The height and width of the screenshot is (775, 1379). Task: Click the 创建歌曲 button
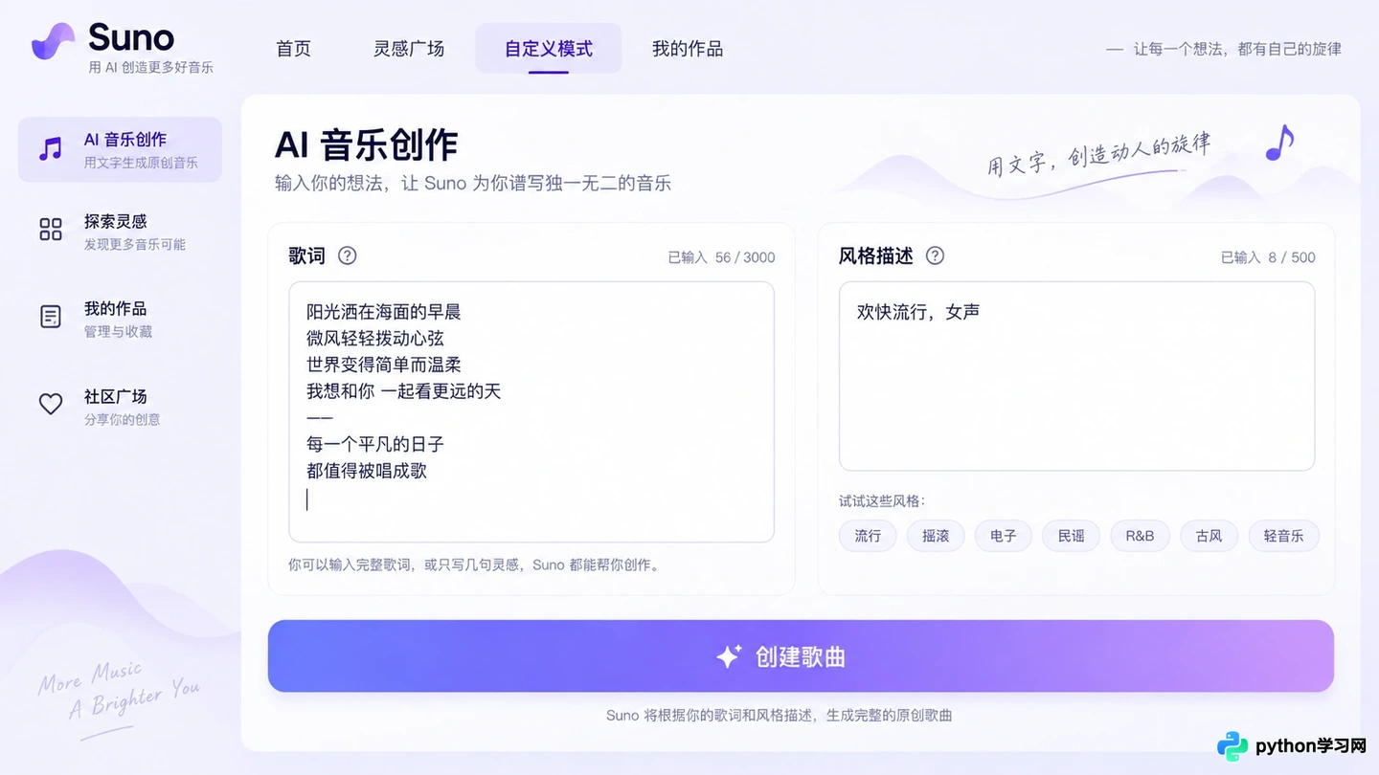click(801, 656)
